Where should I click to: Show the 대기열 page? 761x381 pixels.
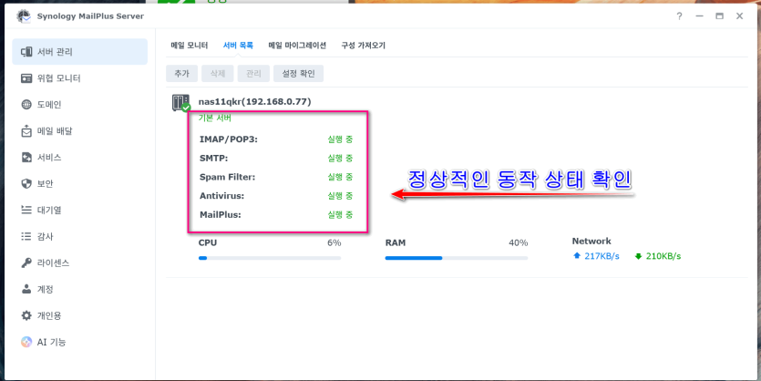tap(79, 211)
